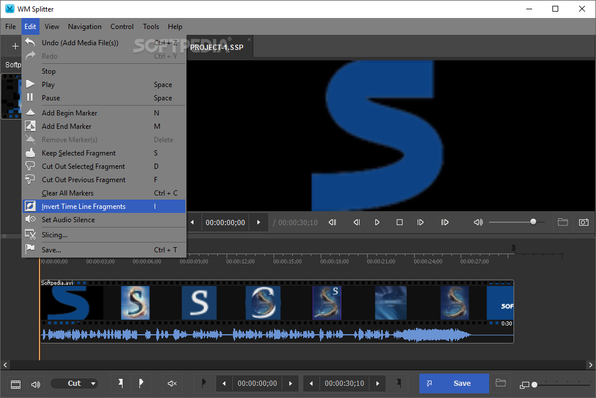Jump to previous marker in player
Screen dimensions: 596x398
coord(333,223)
